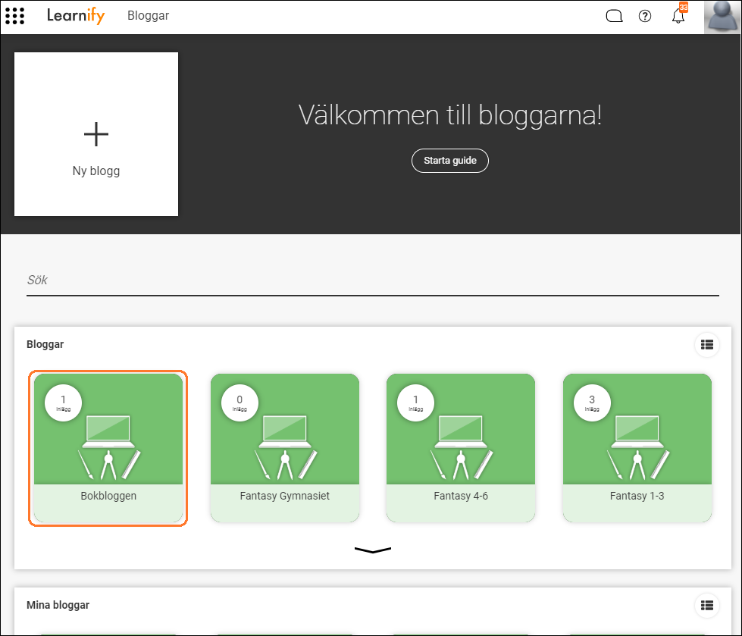Click the Välkommen till bloggarna! heading
742x636 pixels.
[450, 115]
